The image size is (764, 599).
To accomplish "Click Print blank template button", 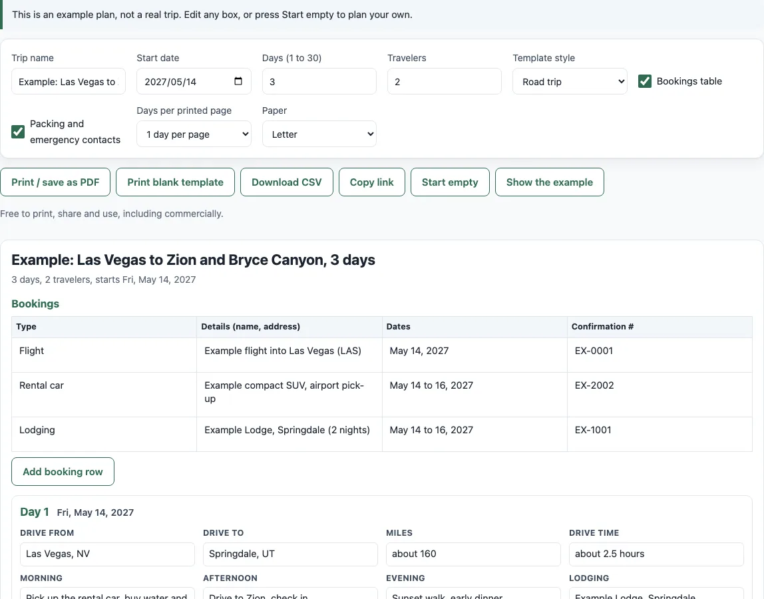I will (x=176, y=182).
